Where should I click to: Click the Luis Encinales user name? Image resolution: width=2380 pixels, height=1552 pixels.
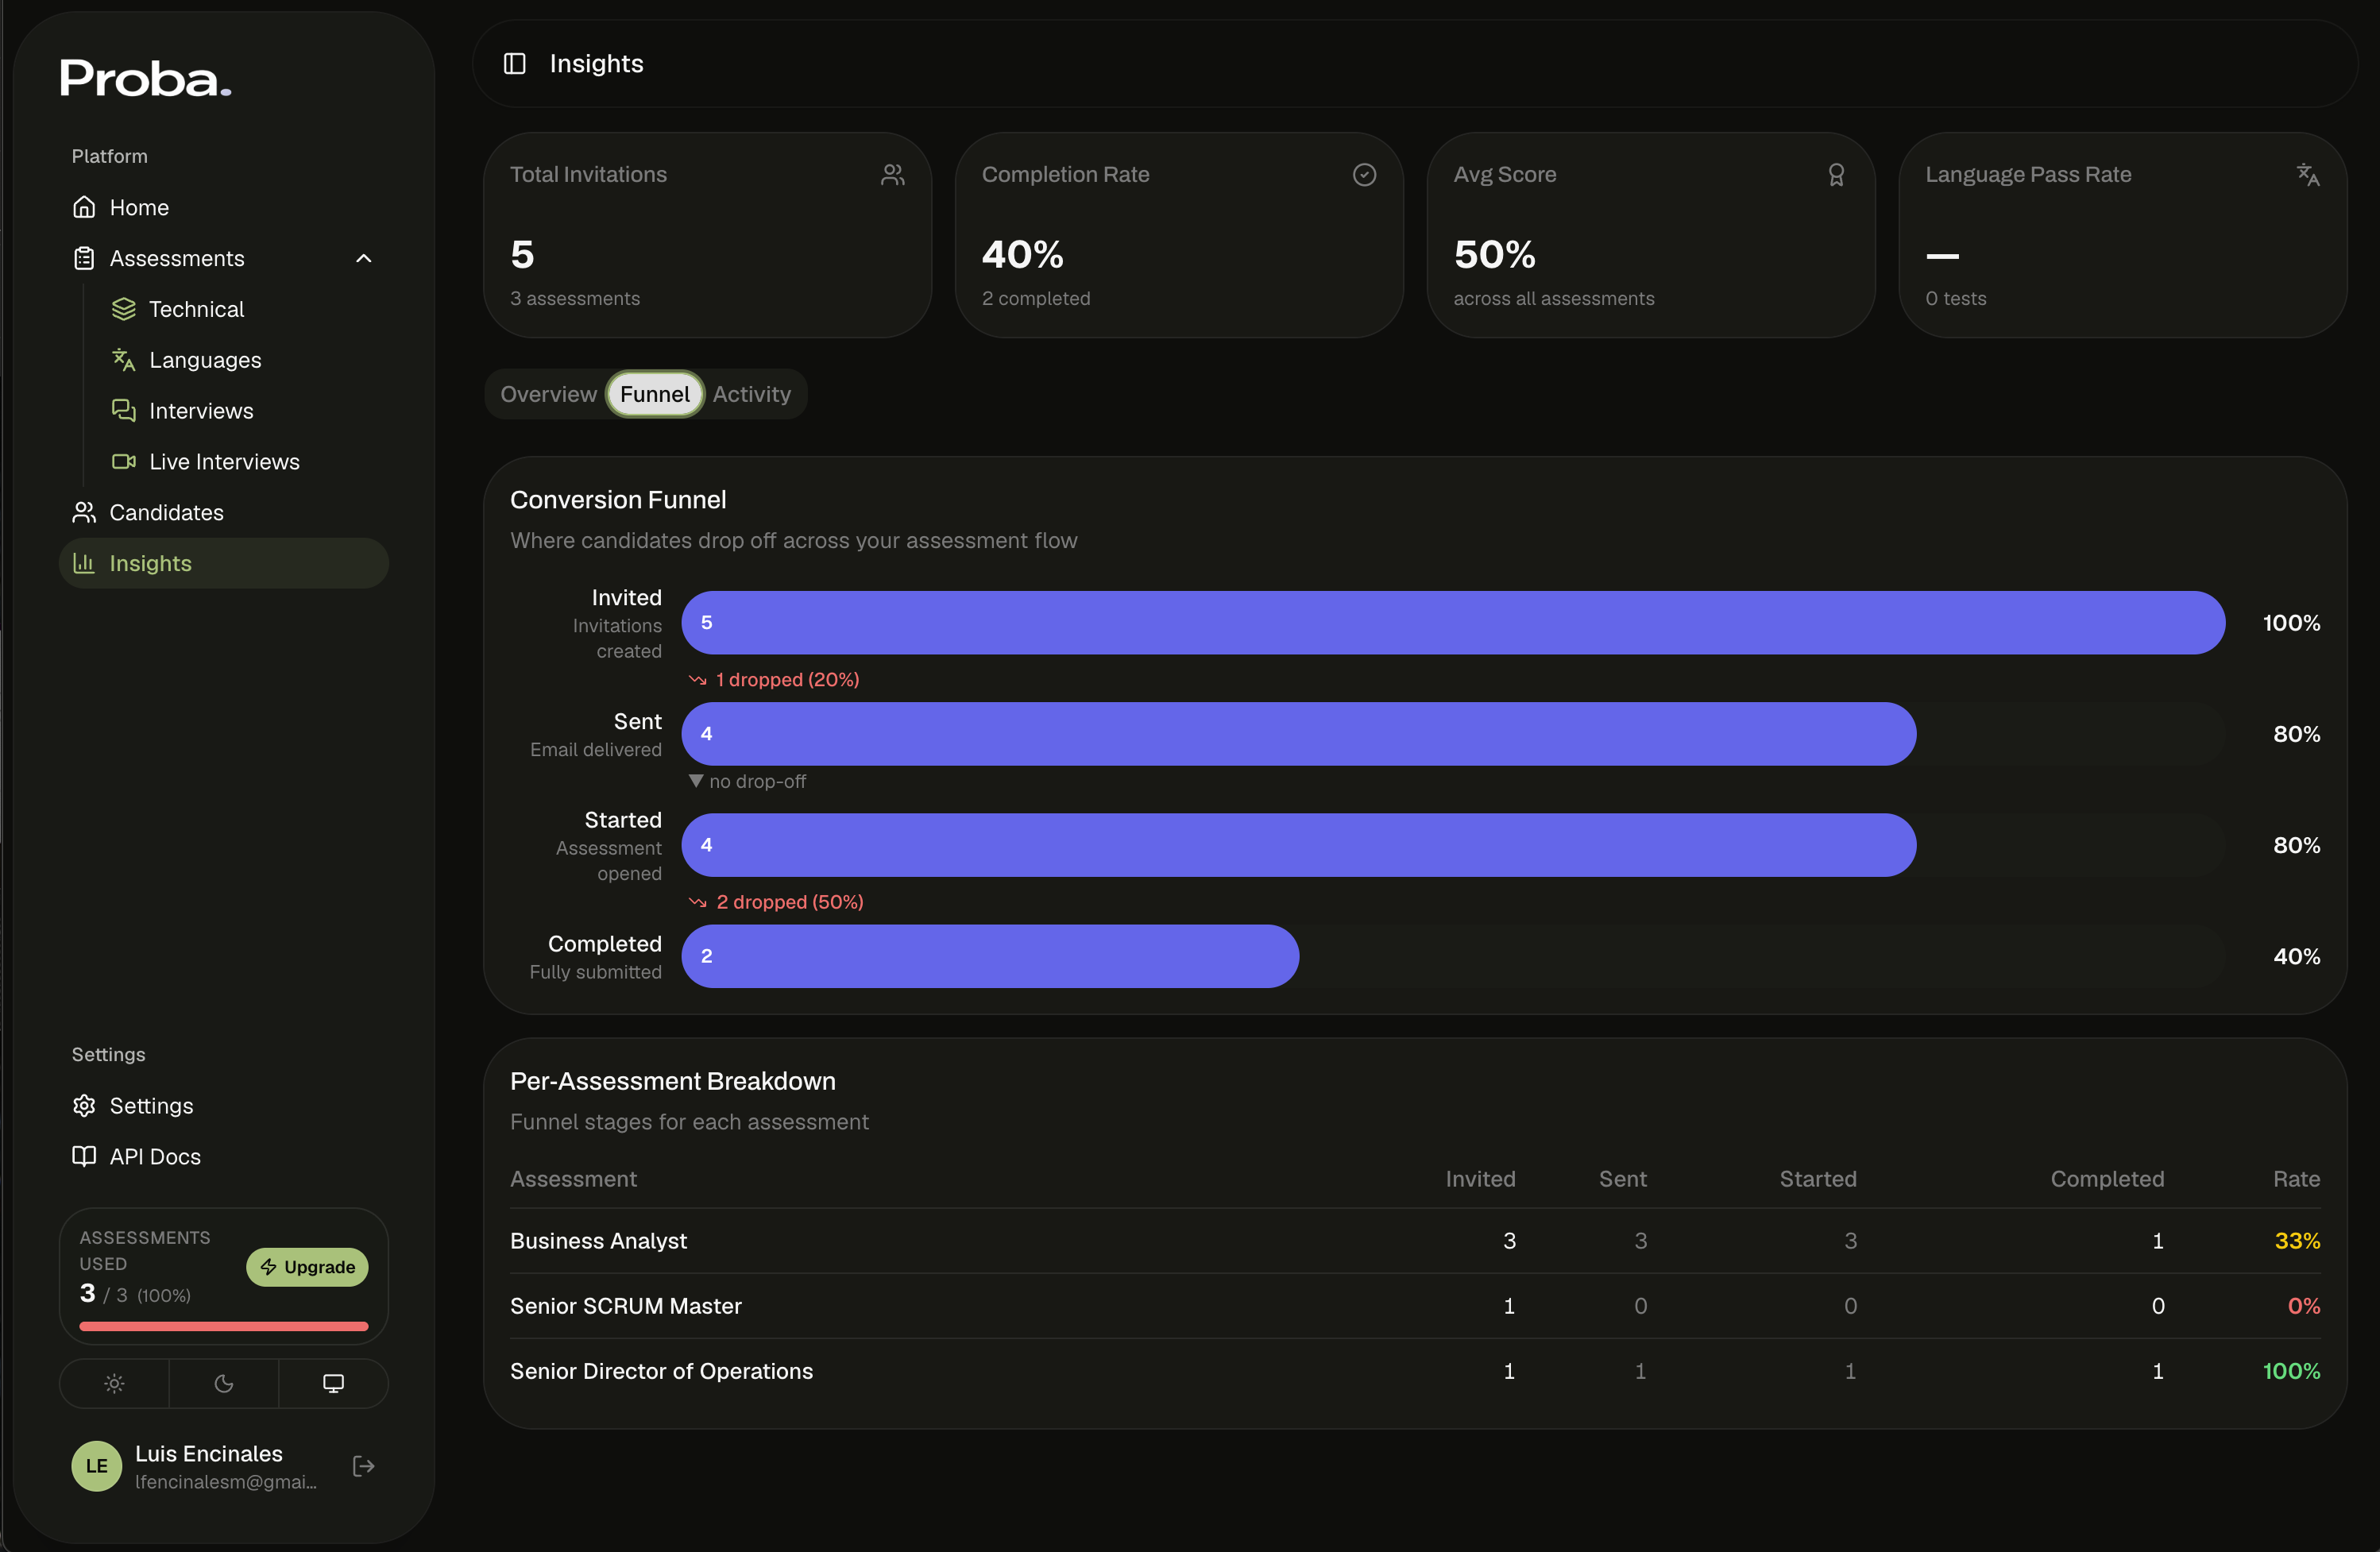click(x=209, y=1454)
